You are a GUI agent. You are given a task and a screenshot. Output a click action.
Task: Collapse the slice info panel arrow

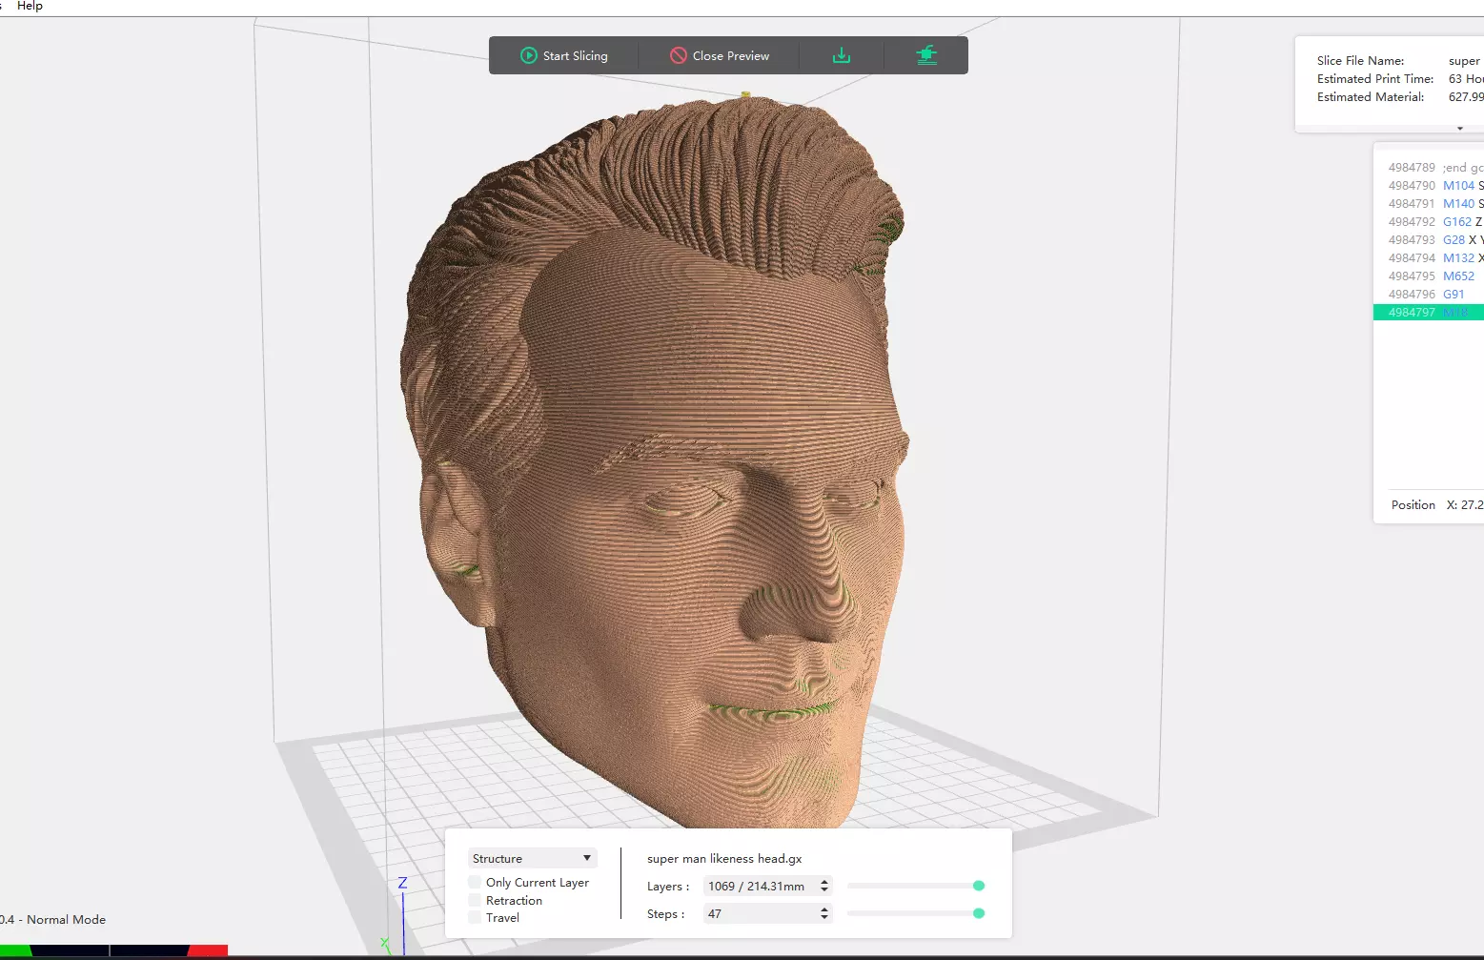(x=1459, y=128)
